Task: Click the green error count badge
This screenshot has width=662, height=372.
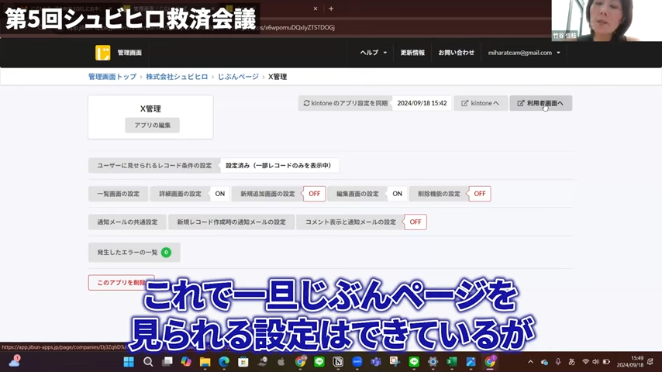Action: (167, 253)
